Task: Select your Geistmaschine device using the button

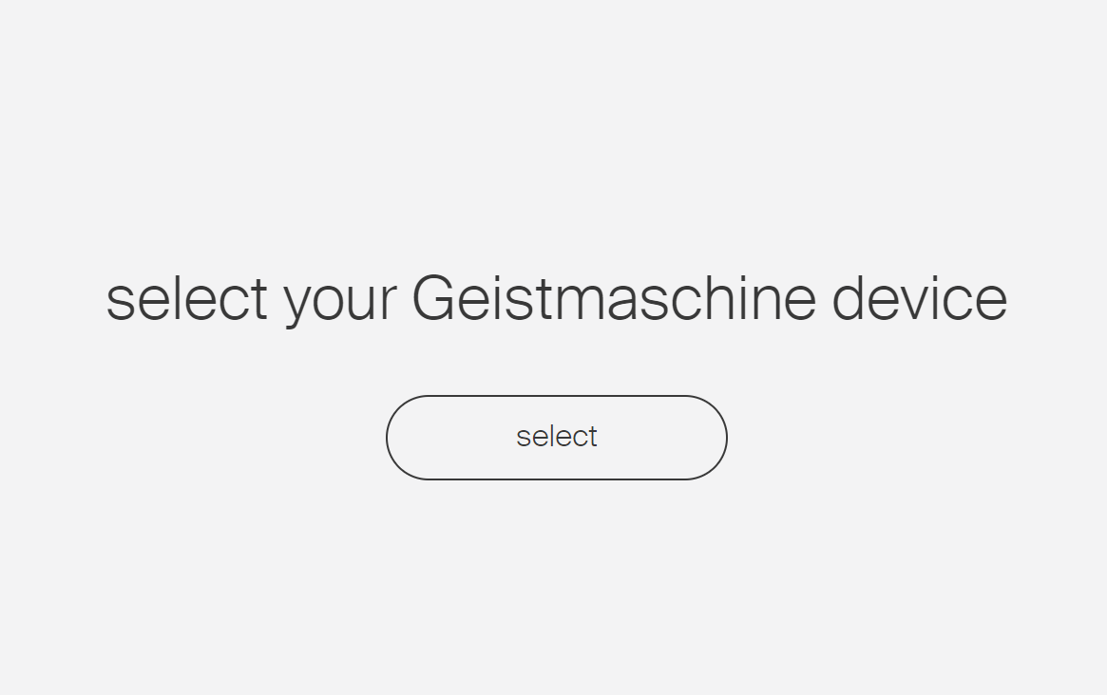Action: pos(556,438)
